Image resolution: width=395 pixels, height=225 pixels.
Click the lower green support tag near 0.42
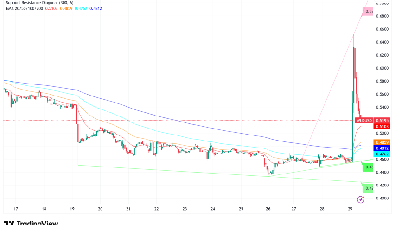pyautogui.click(x=368, y=188)
